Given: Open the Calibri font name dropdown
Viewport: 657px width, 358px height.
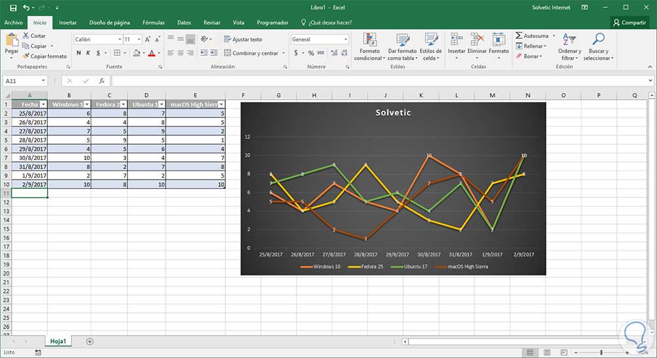Looking at the screenshot, I should pos(120,39).
